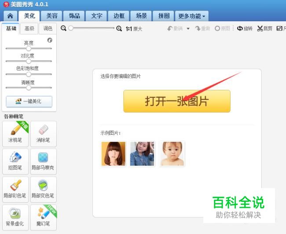Open the home tab icon

[10, 16]
